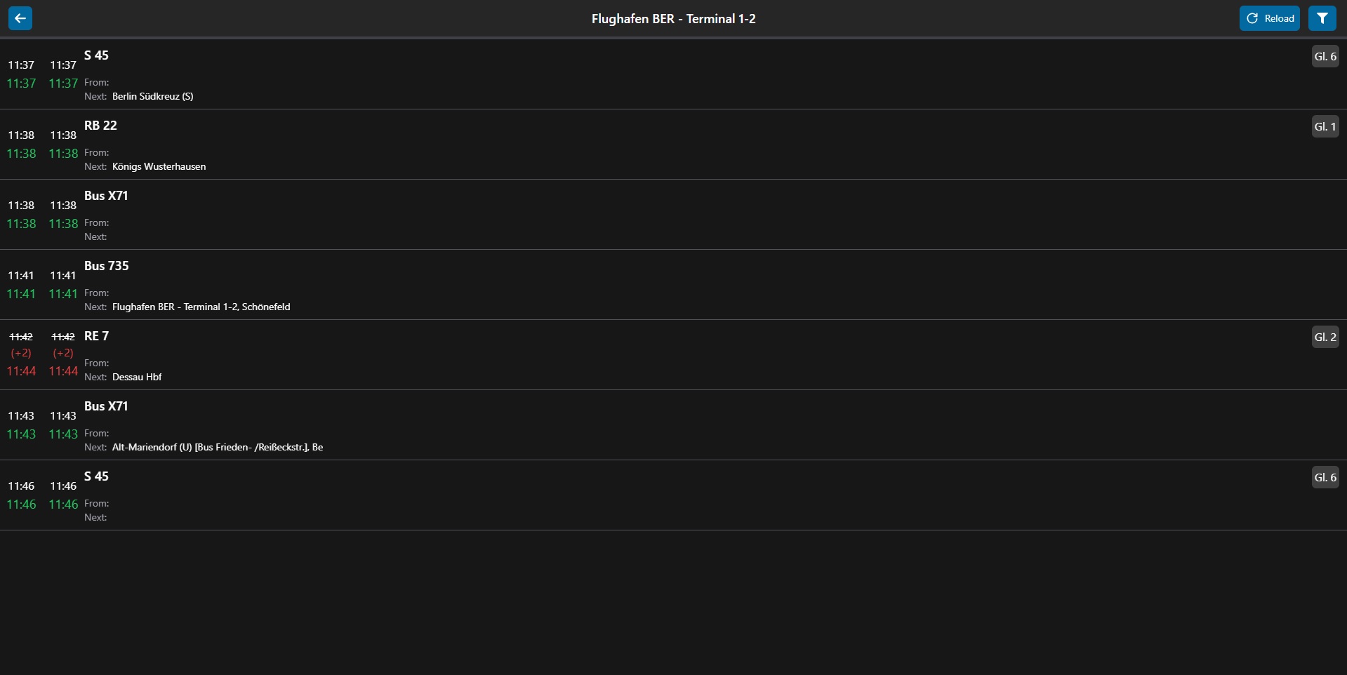Click the Alt-Mariendorf next stop text
The width and height of the screenshot is (1347, 675).
(218, 447)
